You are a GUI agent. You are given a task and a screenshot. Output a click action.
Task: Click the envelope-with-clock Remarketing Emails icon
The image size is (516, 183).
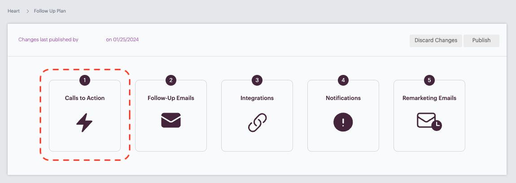coord(429,122)
